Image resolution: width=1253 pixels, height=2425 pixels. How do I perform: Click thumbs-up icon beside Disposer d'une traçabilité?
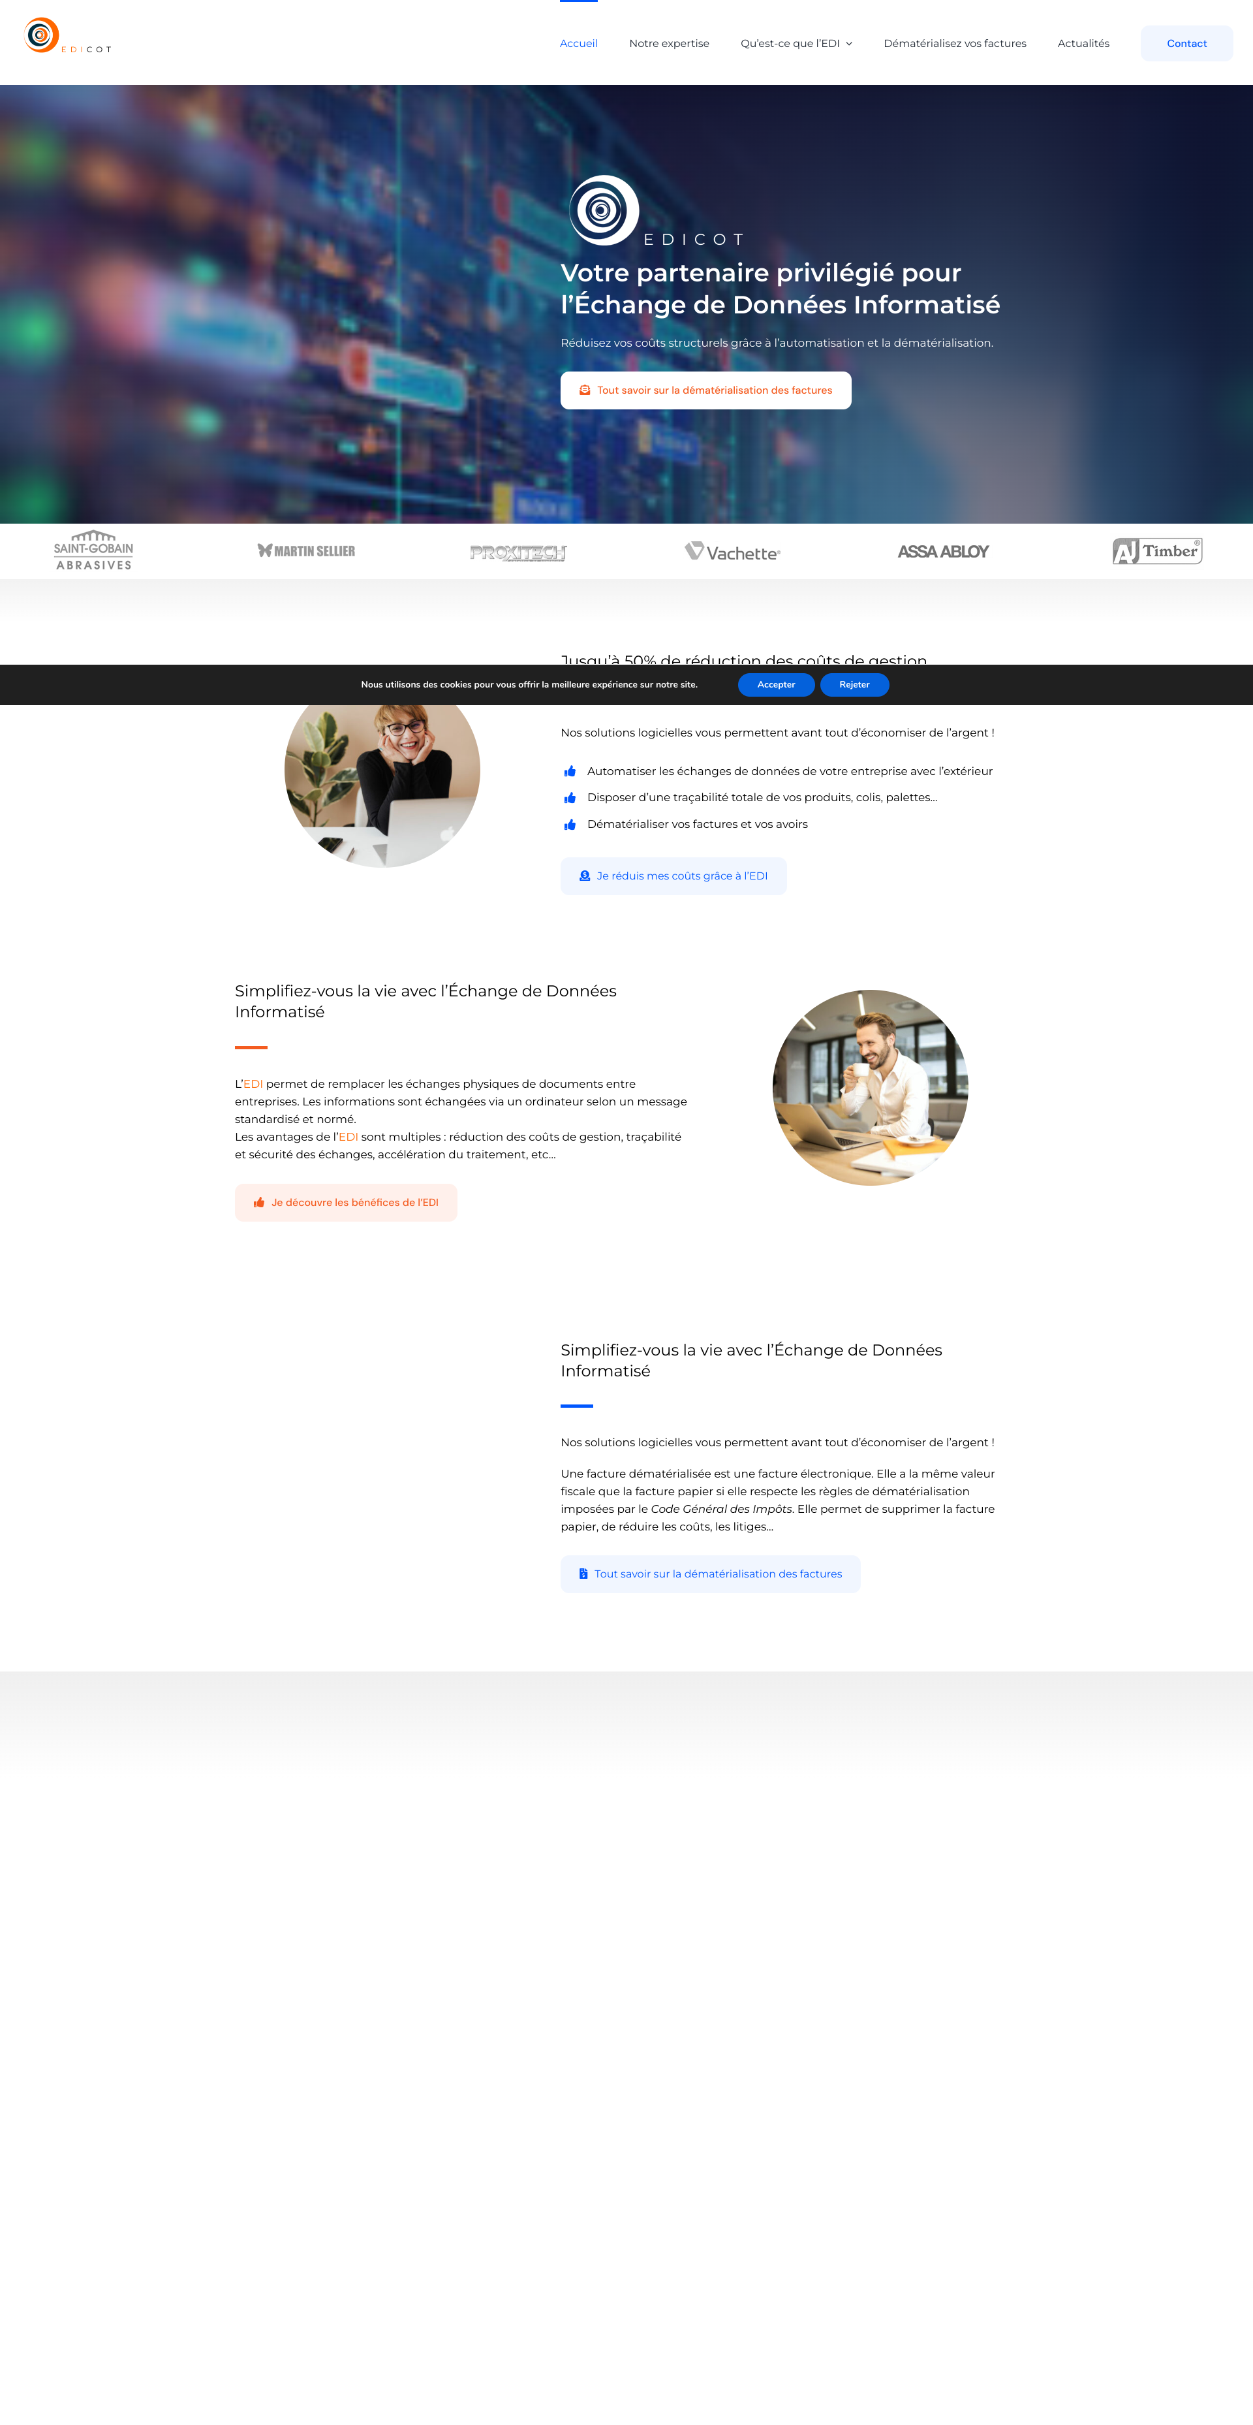(x=570, y=797)
